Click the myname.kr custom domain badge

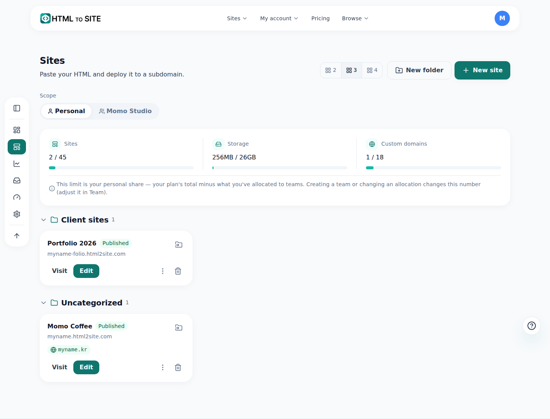69,350
